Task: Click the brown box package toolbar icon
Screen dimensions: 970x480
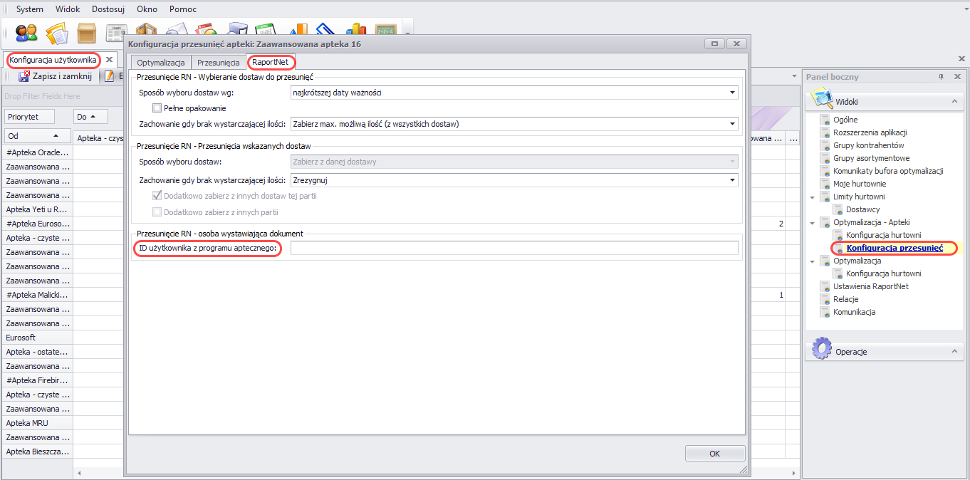Action: point(87,32)
